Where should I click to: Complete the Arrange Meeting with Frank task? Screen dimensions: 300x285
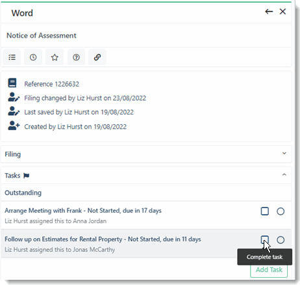(x=265, y=211)
